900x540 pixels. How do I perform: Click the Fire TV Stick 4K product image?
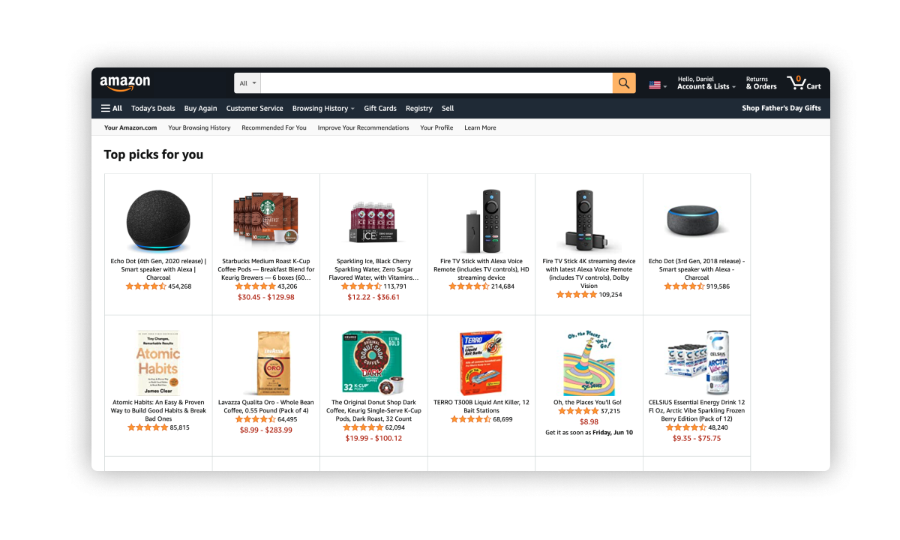point(589,220)
